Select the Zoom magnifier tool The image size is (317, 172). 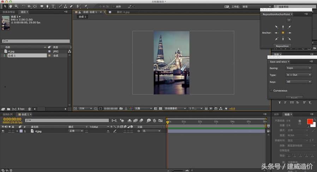(x=16, y=6)
